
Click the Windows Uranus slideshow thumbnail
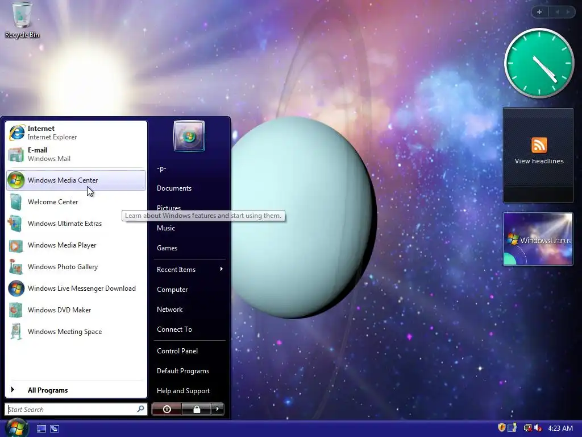pyautogui.click(x=538, y=239)
